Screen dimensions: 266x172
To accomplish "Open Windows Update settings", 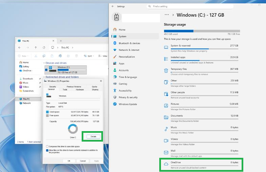I will (x=135, y=104).
